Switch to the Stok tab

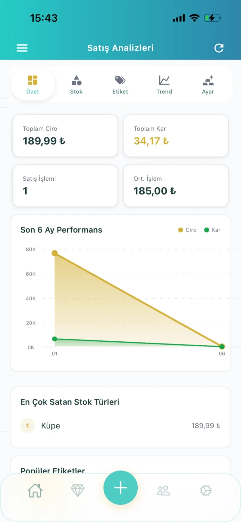76,85
